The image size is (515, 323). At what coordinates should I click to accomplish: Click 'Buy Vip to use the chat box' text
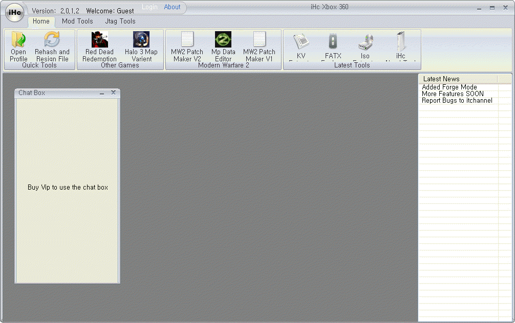(68, 187)
